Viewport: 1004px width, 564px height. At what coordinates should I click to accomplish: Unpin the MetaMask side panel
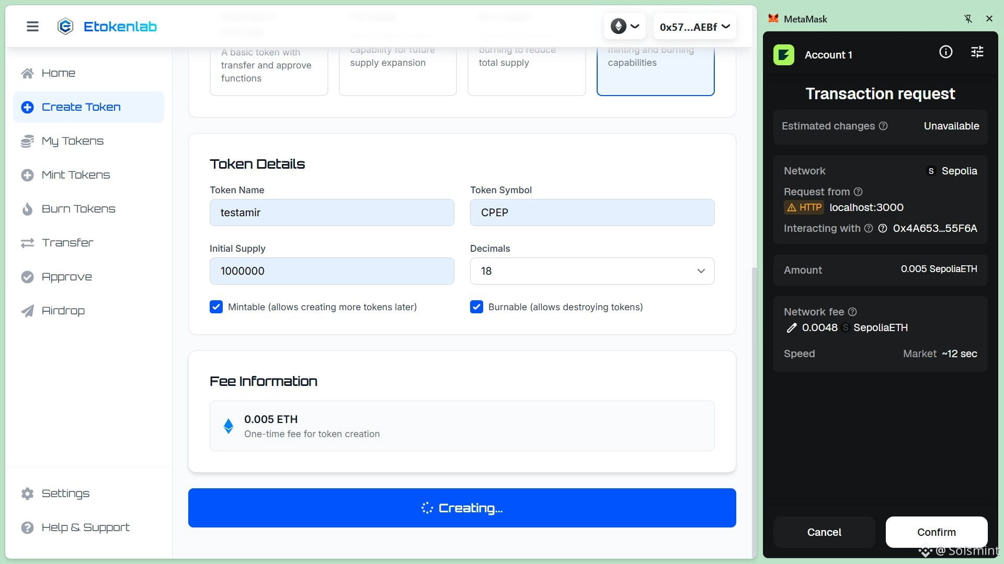coord(968,19)
